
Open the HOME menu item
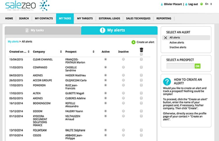click(x=9, y=18)
